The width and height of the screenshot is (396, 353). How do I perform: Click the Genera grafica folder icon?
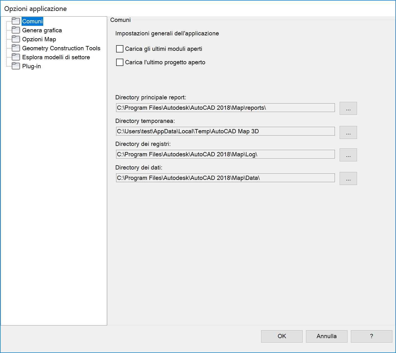(16, 30)
